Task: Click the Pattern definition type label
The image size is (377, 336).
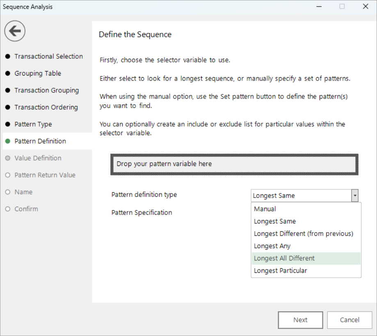Action: point(144,194)
